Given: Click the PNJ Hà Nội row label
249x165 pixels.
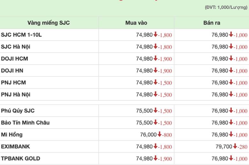Looking at the screenshot, I should coord(16,95).
